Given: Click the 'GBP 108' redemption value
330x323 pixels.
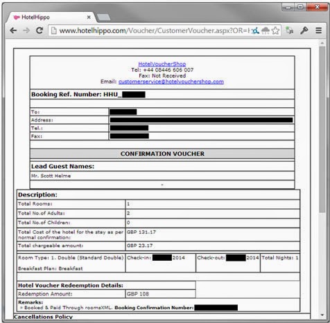Looking at the screenshot, I should click(x=138, y=294).
